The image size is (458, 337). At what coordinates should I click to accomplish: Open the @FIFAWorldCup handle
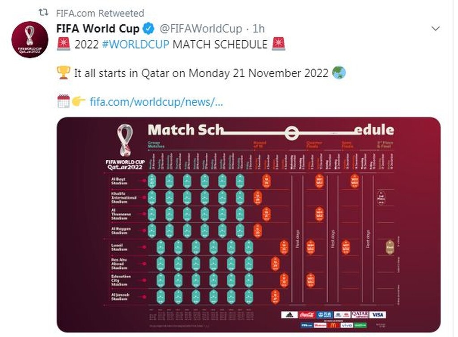point(201,29)
